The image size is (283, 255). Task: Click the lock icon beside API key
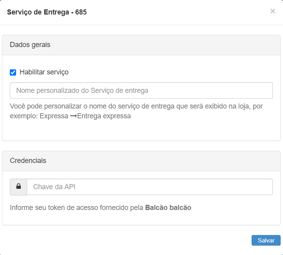[x=18, y=187]
